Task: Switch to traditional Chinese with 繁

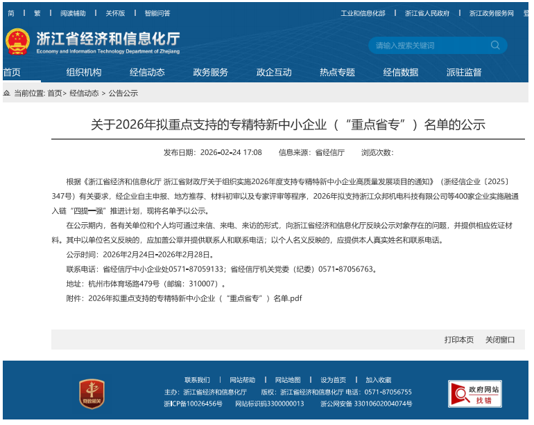Action: click(37, 13)
